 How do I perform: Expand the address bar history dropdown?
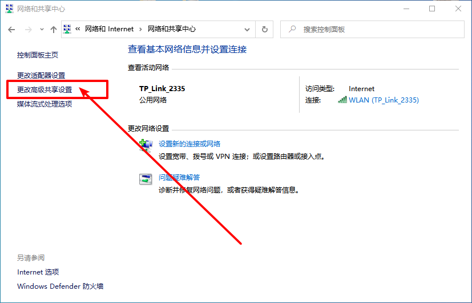point(247,29)
